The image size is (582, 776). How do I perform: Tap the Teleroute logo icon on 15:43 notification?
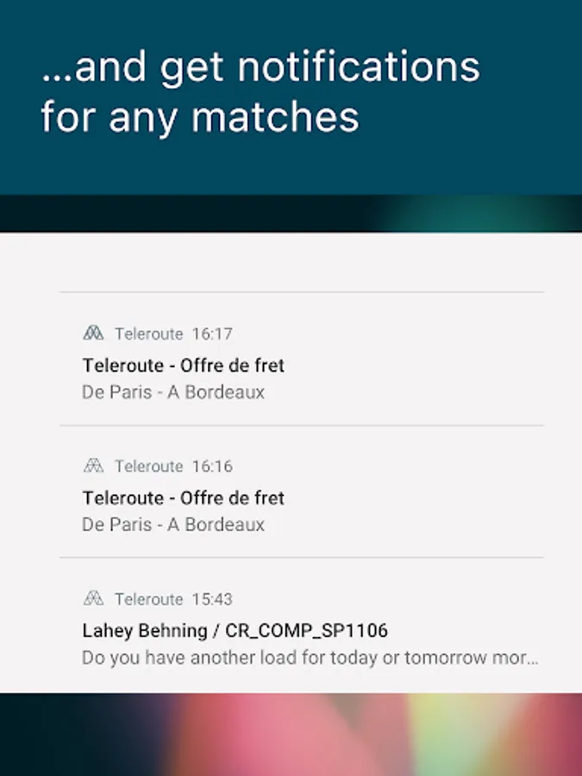[93, 598]
